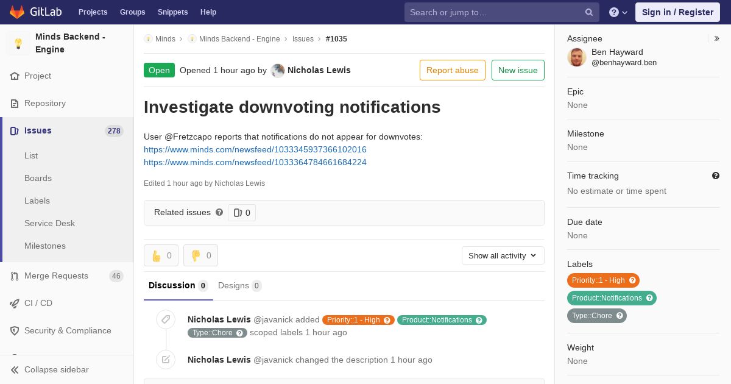The width and height of the screenshot is (731, 384).
Task: Click the related issues count badge icon
Action: coord(238,213)
